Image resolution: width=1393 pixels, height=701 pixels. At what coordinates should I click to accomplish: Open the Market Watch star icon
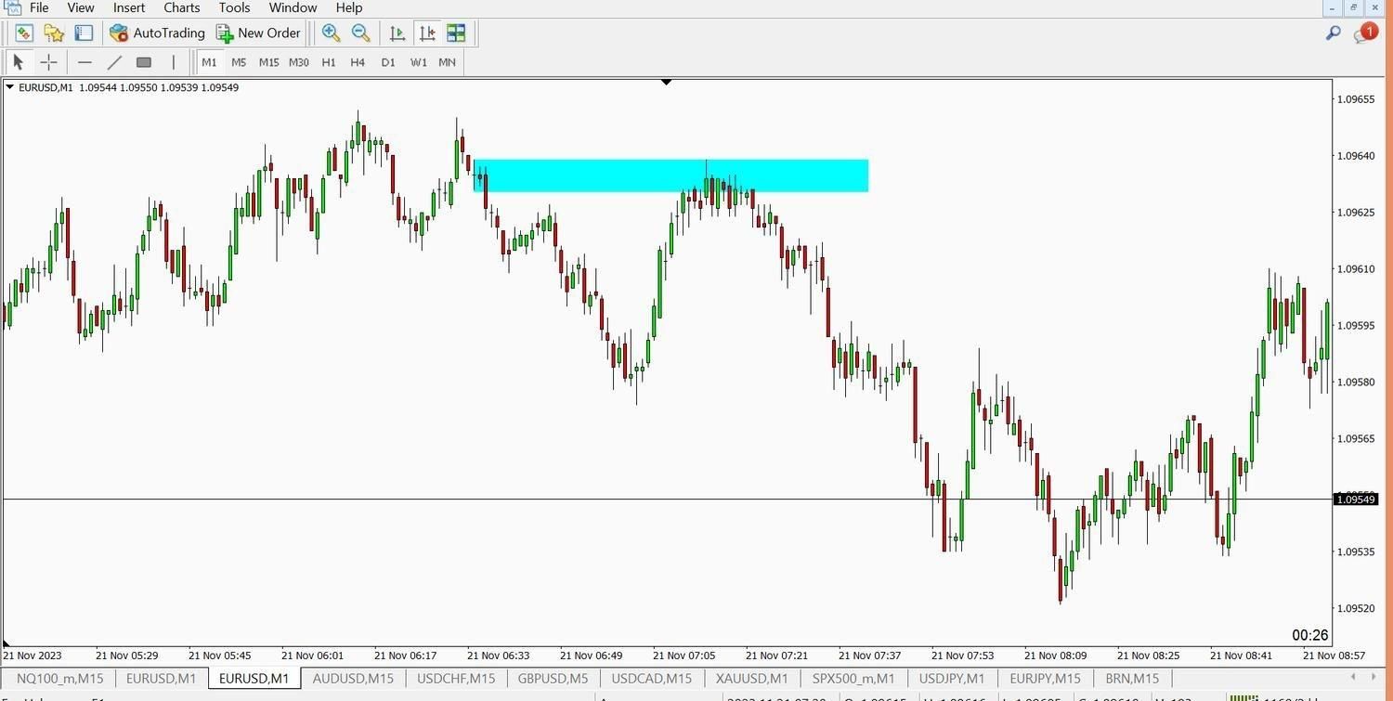point(54,32)
